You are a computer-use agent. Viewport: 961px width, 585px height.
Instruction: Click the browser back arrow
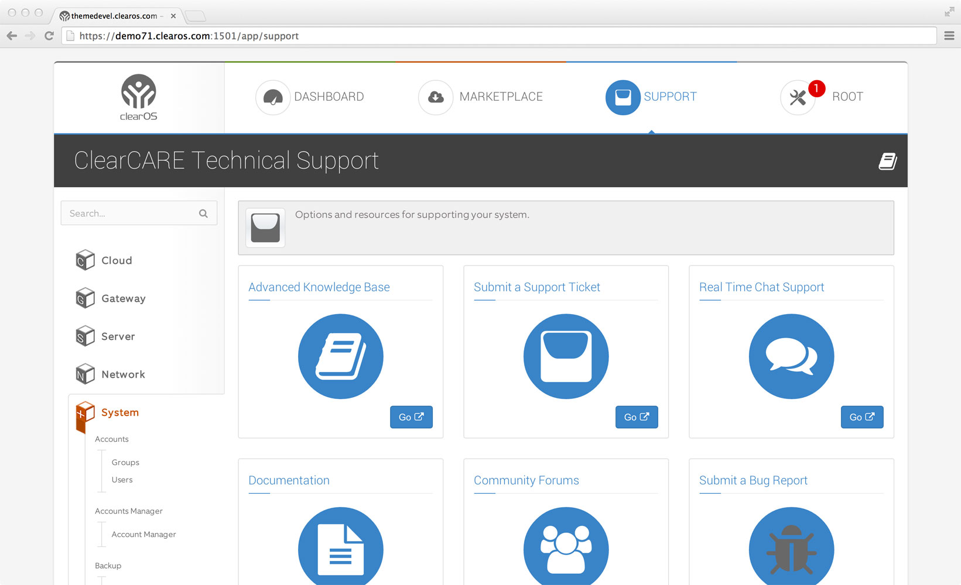[12, 36]
